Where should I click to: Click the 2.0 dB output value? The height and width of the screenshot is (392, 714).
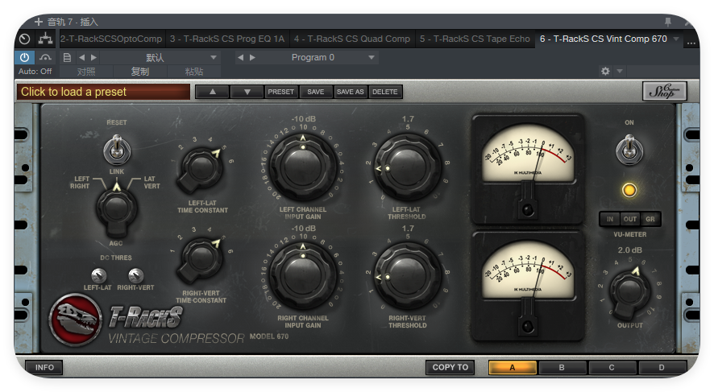click(x=629, y=250)
